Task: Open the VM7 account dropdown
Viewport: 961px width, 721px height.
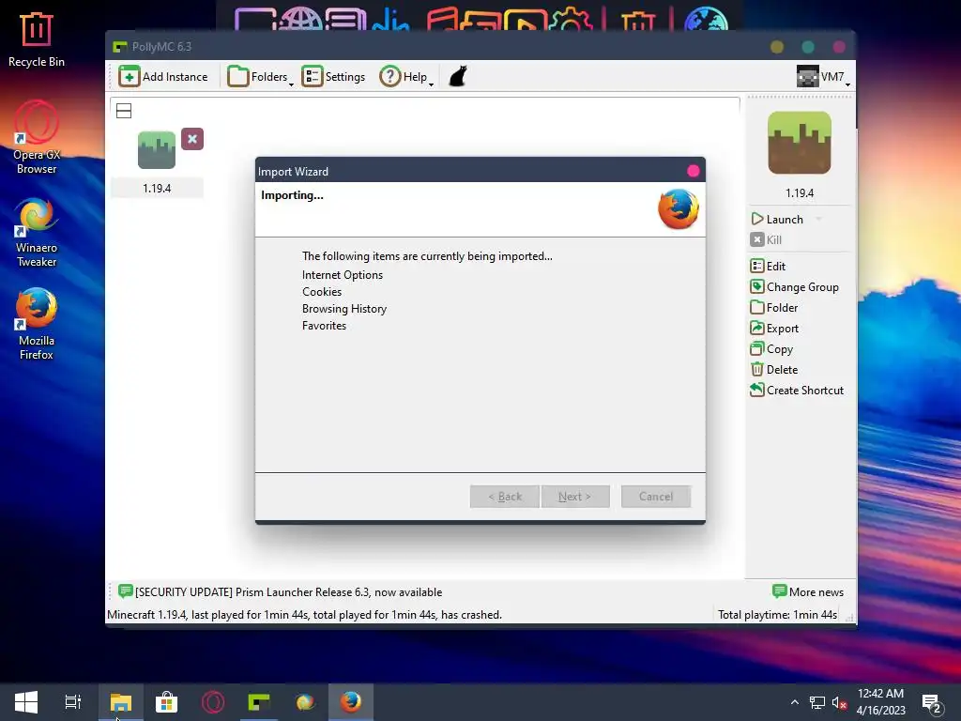Action: [x=823, y=77]
